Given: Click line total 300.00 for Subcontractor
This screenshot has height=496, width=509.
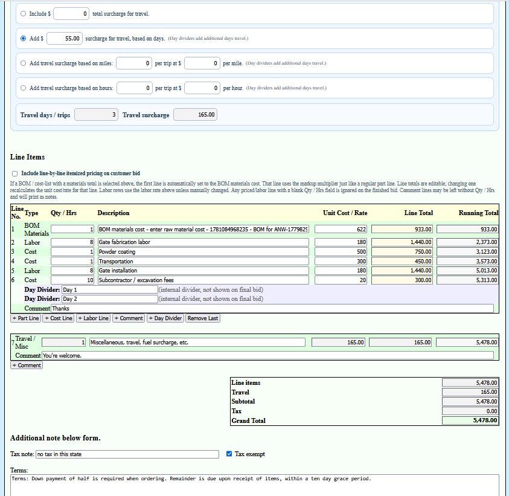Looking at the screenshot, I should (x=402, y=280).
